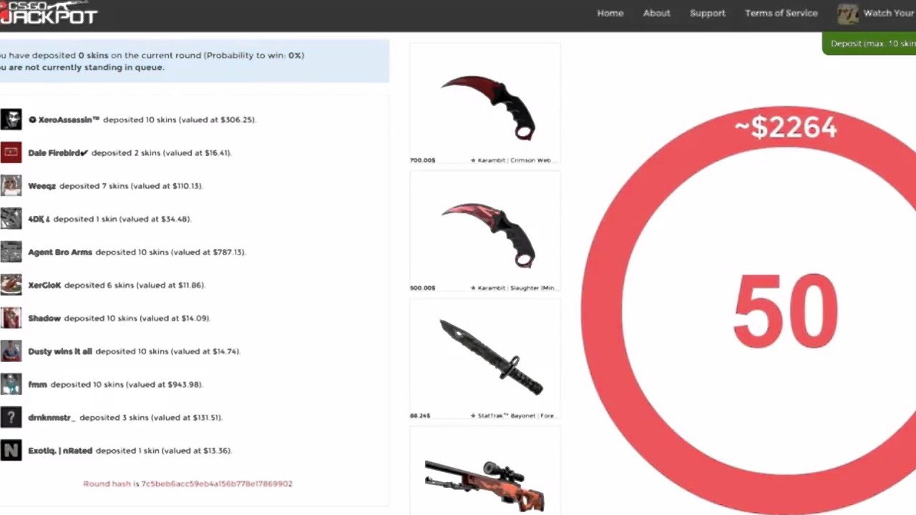This screenshot has height=515, width=916.
Task: Click XerGloK valued at $11.86 entry
Action: pos(117,285)
